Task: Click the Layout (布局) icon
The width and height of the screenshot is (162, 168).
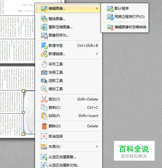Action: coord(44,147)
